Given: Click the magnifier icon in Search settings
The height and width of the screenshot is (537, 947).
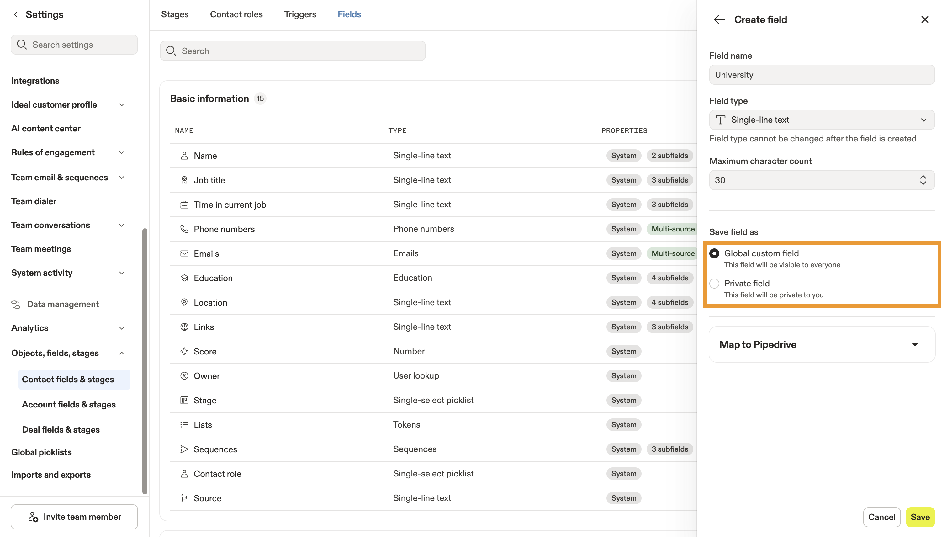Looking at the screenshot, I should [x=22, y=45].
